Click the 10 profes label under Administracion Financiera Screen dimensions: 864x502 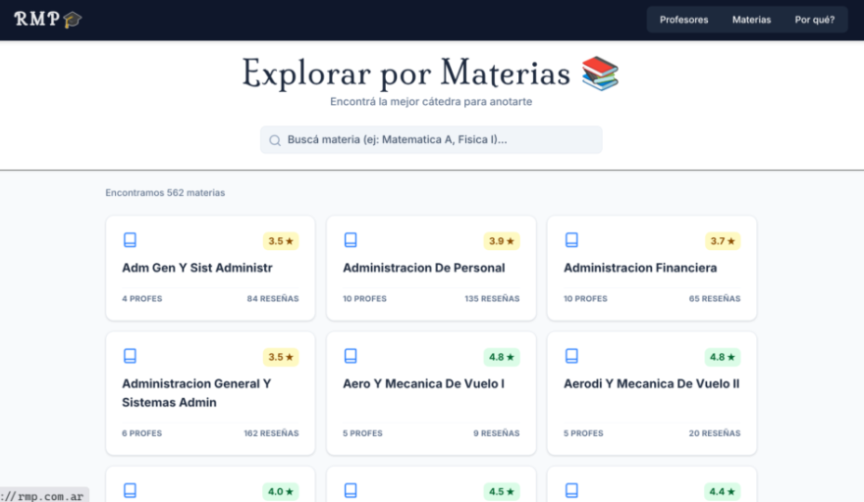click(x=585, y=298)
